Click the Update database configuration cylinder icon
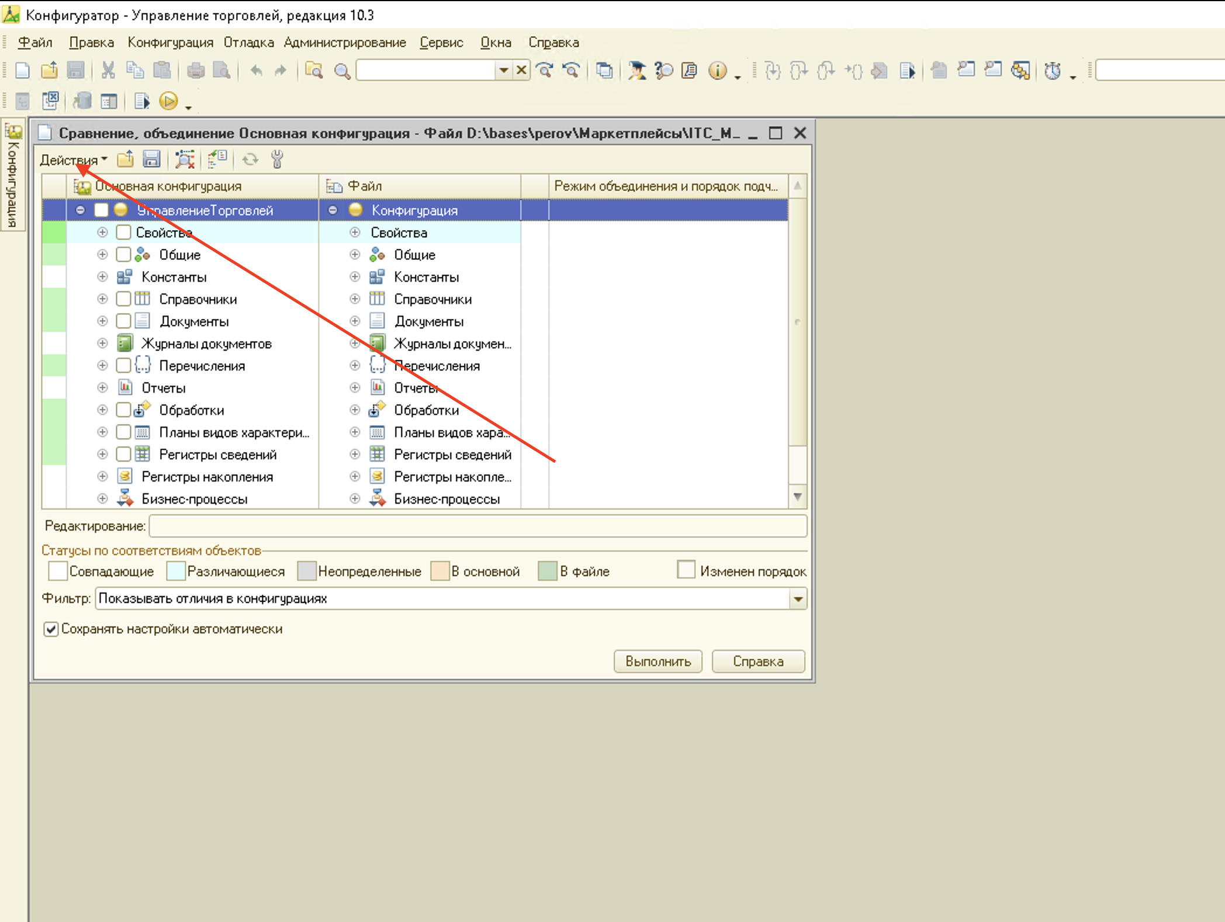The image size is (1225, 922). pyautogui.click(x=82, y=102)
